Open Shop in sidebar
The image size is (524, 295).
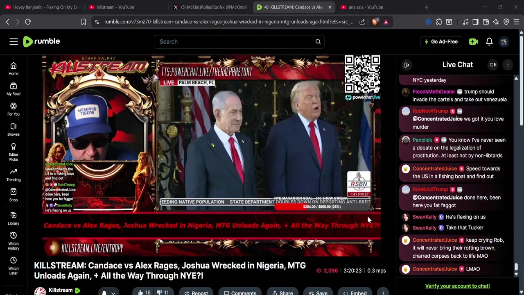pyautogui.click(x=14, y=195)
